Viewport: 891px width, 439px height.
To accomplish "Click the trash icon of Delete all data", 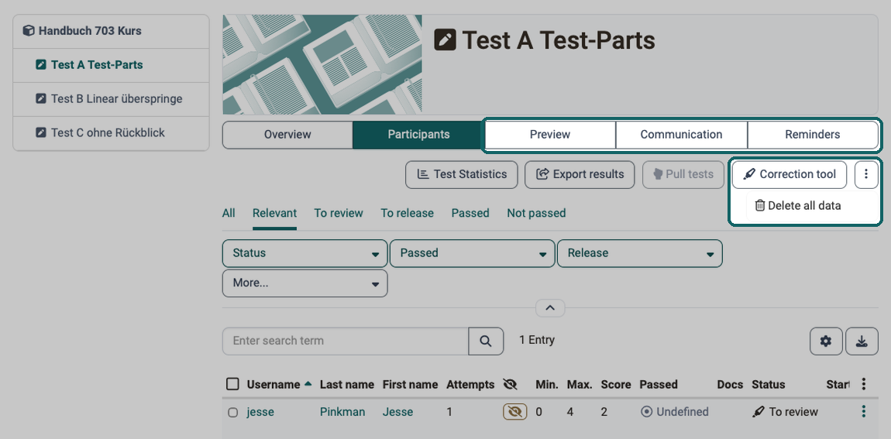I will (760, 206).
